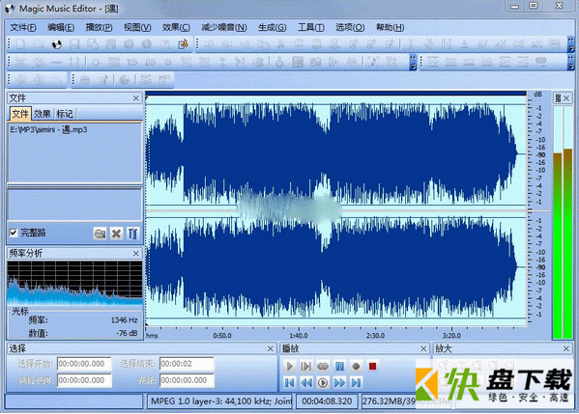Open the 编辑(E) menu
The image size is (579, 414).
coord(61,27)
